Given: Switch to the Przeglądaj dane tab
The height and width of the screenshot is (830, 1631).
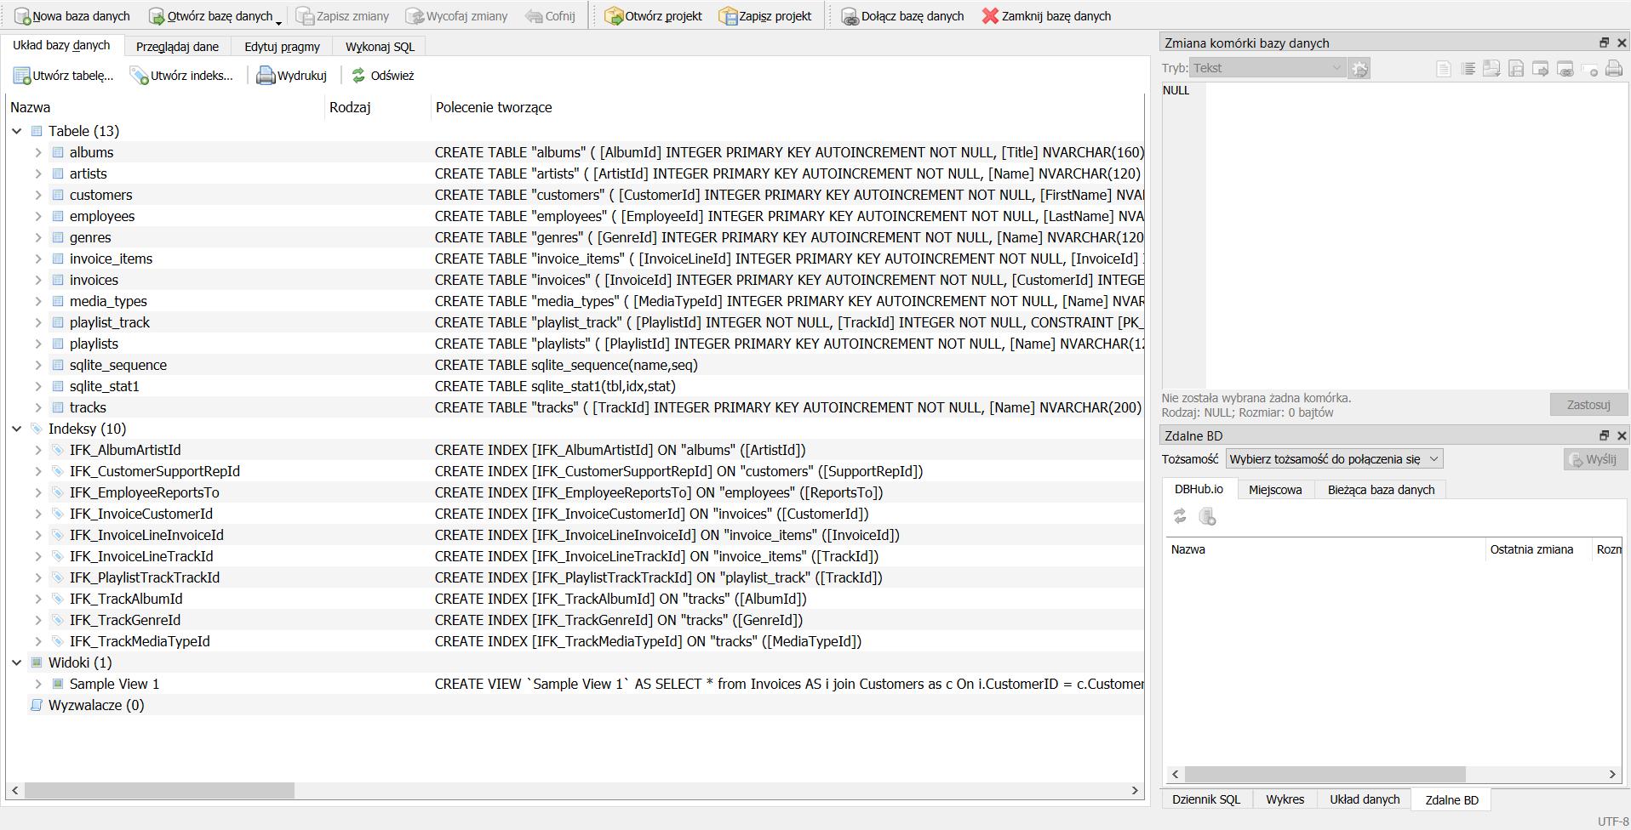Looking at the screenshot, I should 177,47.
